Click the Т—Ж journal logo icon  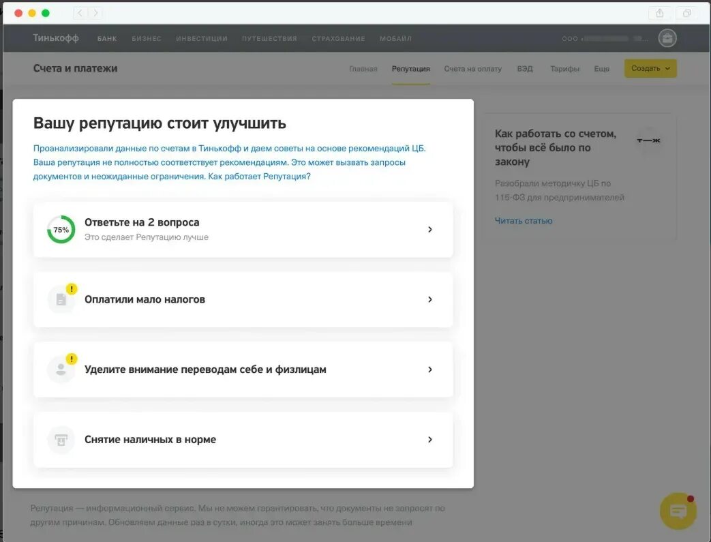[648, 140]
